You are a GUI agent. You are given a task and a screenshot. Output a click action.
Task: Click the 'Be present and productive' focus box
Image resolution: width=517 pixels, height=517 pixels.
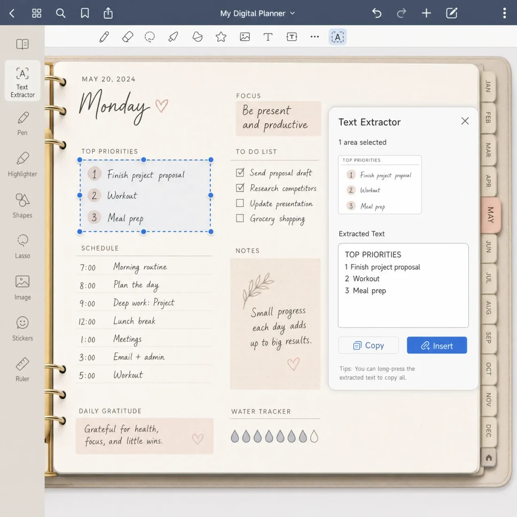coord(278,118)
